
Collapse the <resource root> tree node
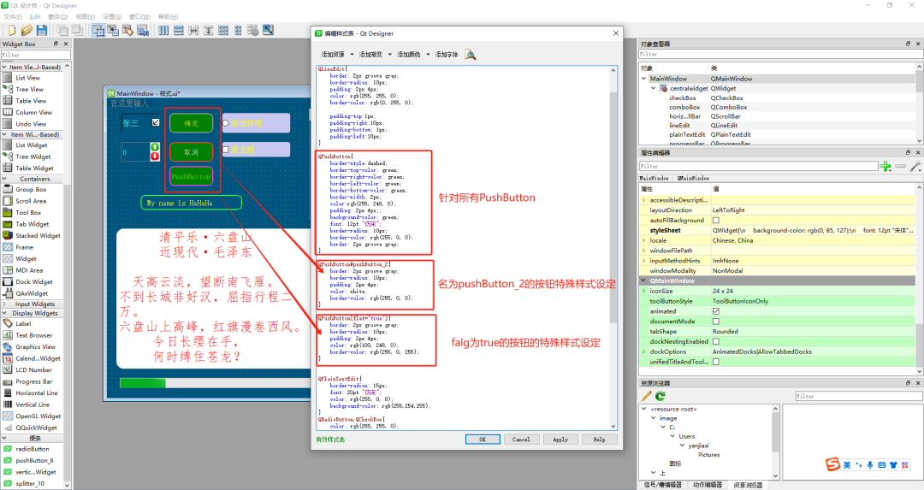pos(644,409)
